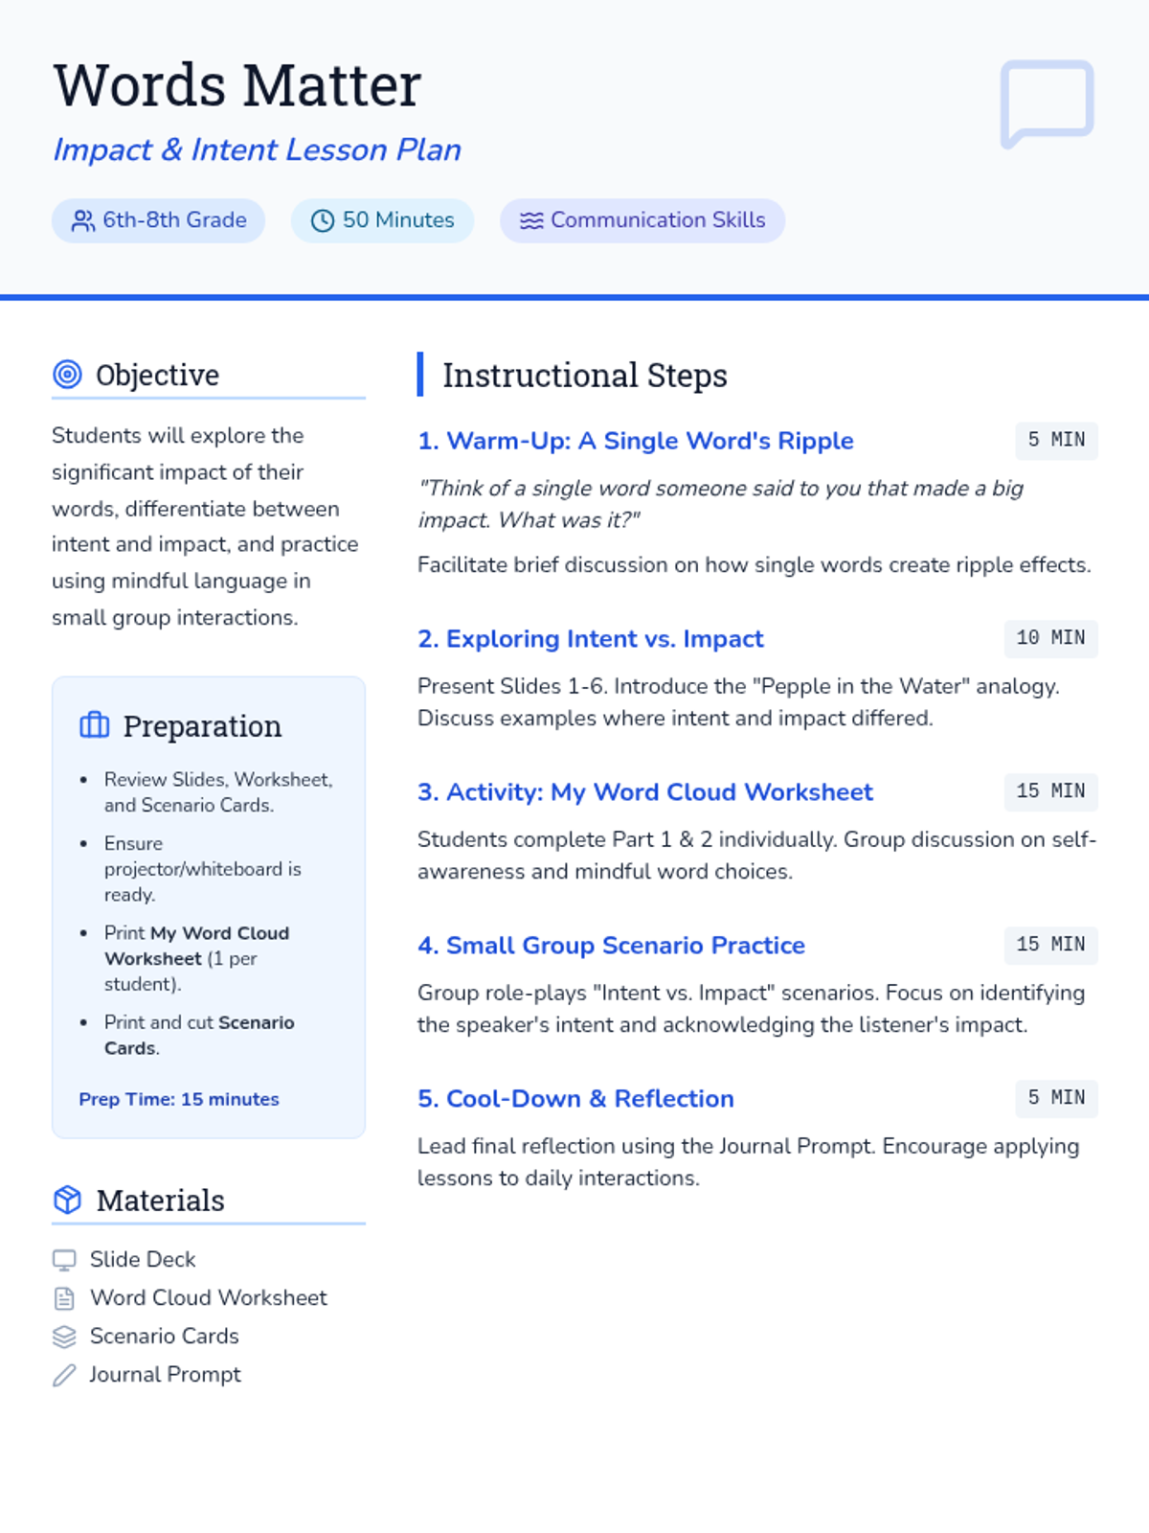Select the Communication Skills tag
The image size is (1149, 1533).
642,220
